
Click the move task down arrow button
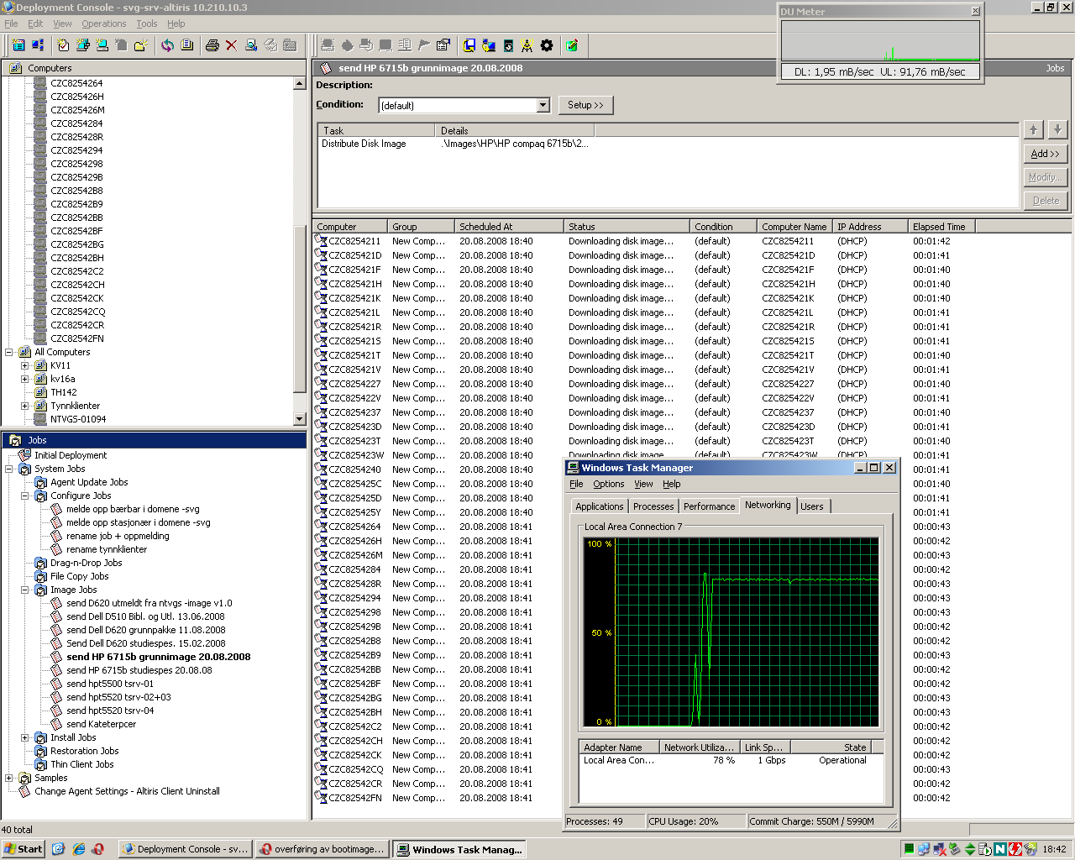click(x=1057, y=129)
